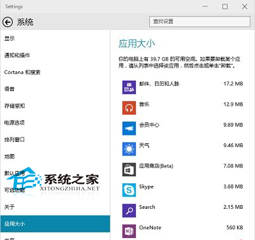Image resolution: width=255 pixels, height=240 pixels.
Task: Close the Settings window
Action: pos(245,6)
